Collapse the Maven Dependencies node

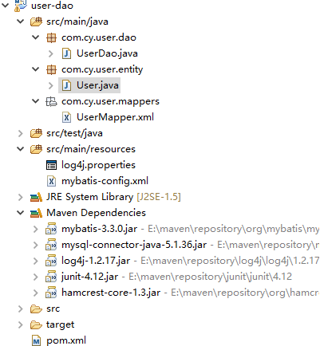pyautogui.click(x=21, y=213)
